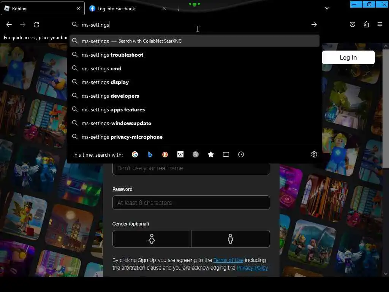Image resolution: width=389 pixels, height=292 pixels.
Task: Open the Pocket save icon
Action: click(x=353, y=24)
